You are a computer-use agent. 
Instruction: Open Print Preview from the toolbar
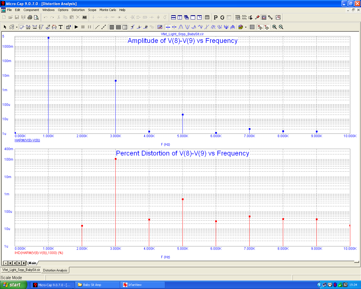36,17
